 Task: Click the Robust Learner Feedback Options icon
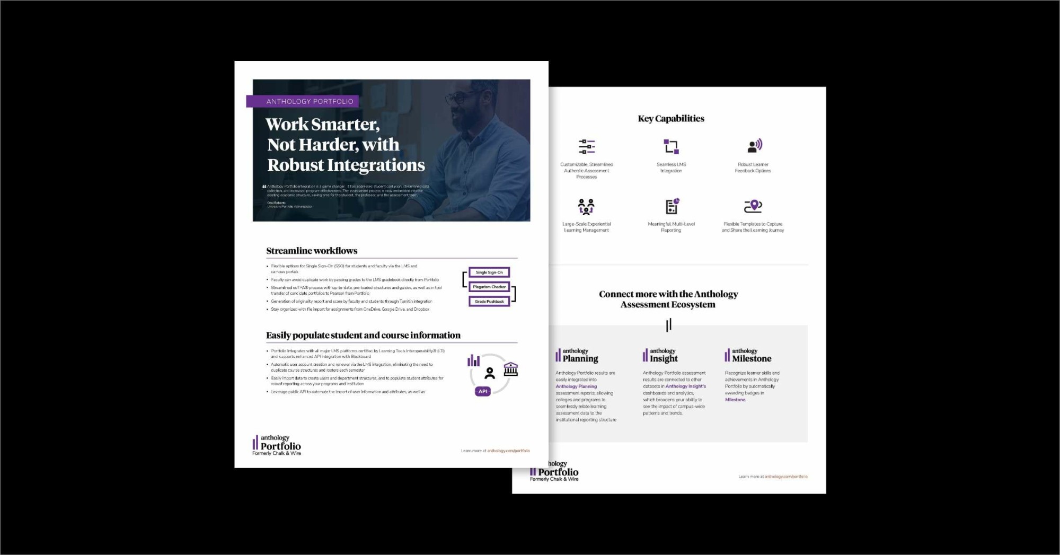[755, 146]
